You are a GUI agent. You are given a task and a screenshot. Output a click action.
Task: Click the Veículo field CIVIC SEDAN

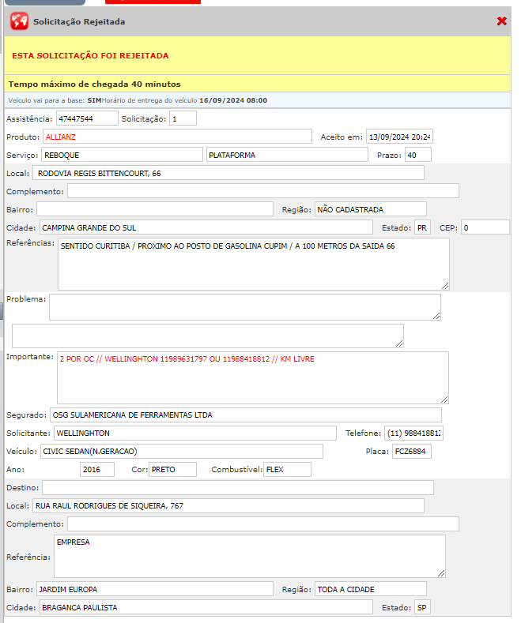(182, 452)
